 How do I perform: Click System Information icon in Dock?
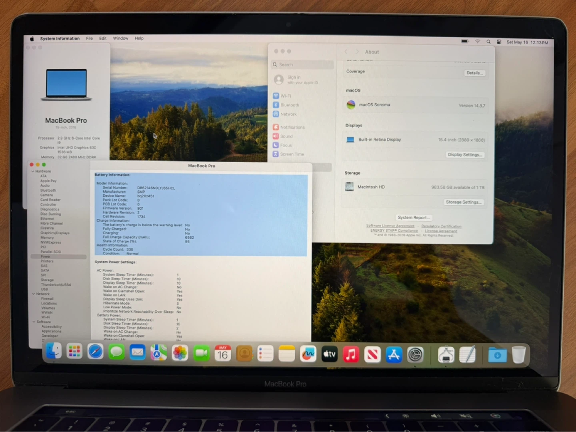(x=446, y=355)
